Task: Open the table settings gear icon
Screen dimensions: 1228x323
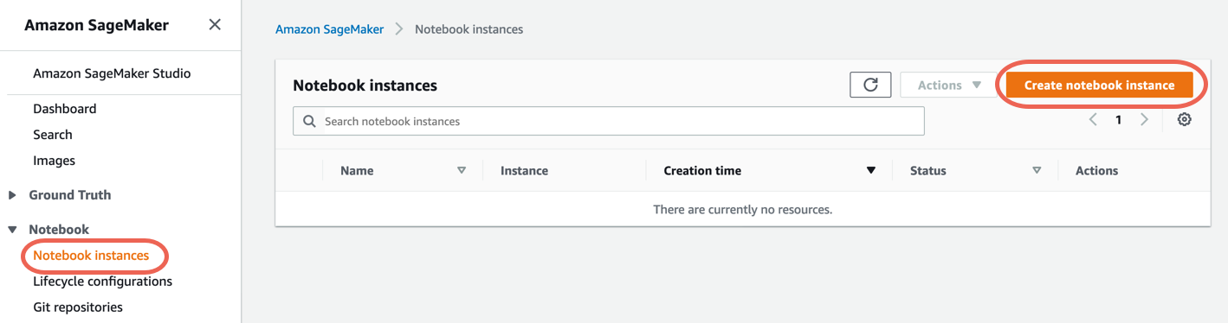Action: (1184, 120)
